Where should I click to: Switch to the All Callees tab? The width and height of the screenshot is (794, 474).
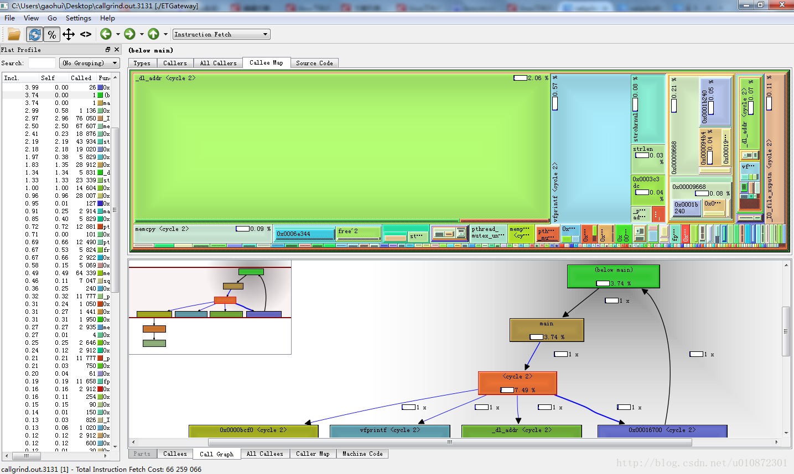(x=264, y=454)
